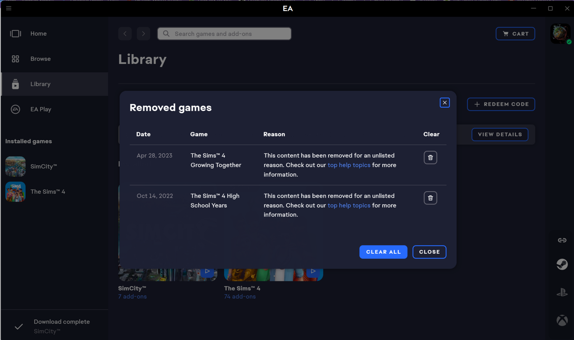Select Library in the sidebar
This screenshot has height=340, width=574.
coord(55,84)
